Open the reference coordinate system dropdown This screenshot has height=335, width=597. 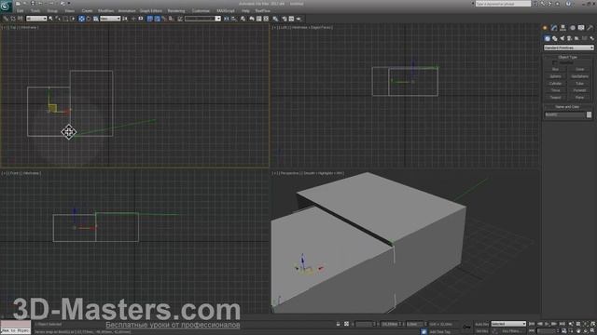[x=110, y=19]
